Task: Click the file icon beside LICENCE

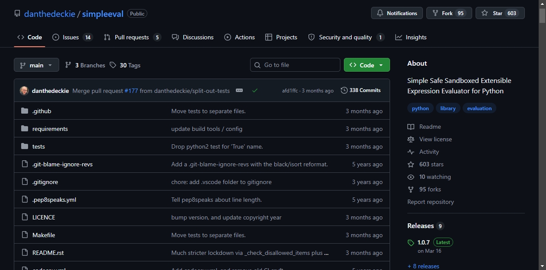Action: (x=25, y=217)
